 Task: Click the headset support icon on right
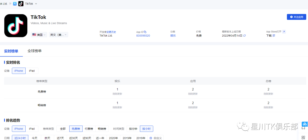[x=303, y=128]
